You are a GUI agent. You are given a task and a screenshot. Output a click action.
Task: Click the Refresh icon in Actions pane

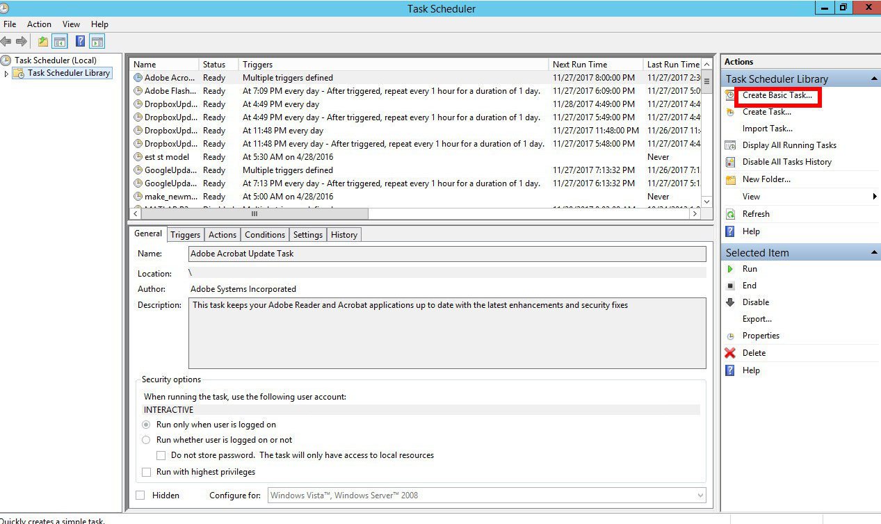click(x=730, y=213)
